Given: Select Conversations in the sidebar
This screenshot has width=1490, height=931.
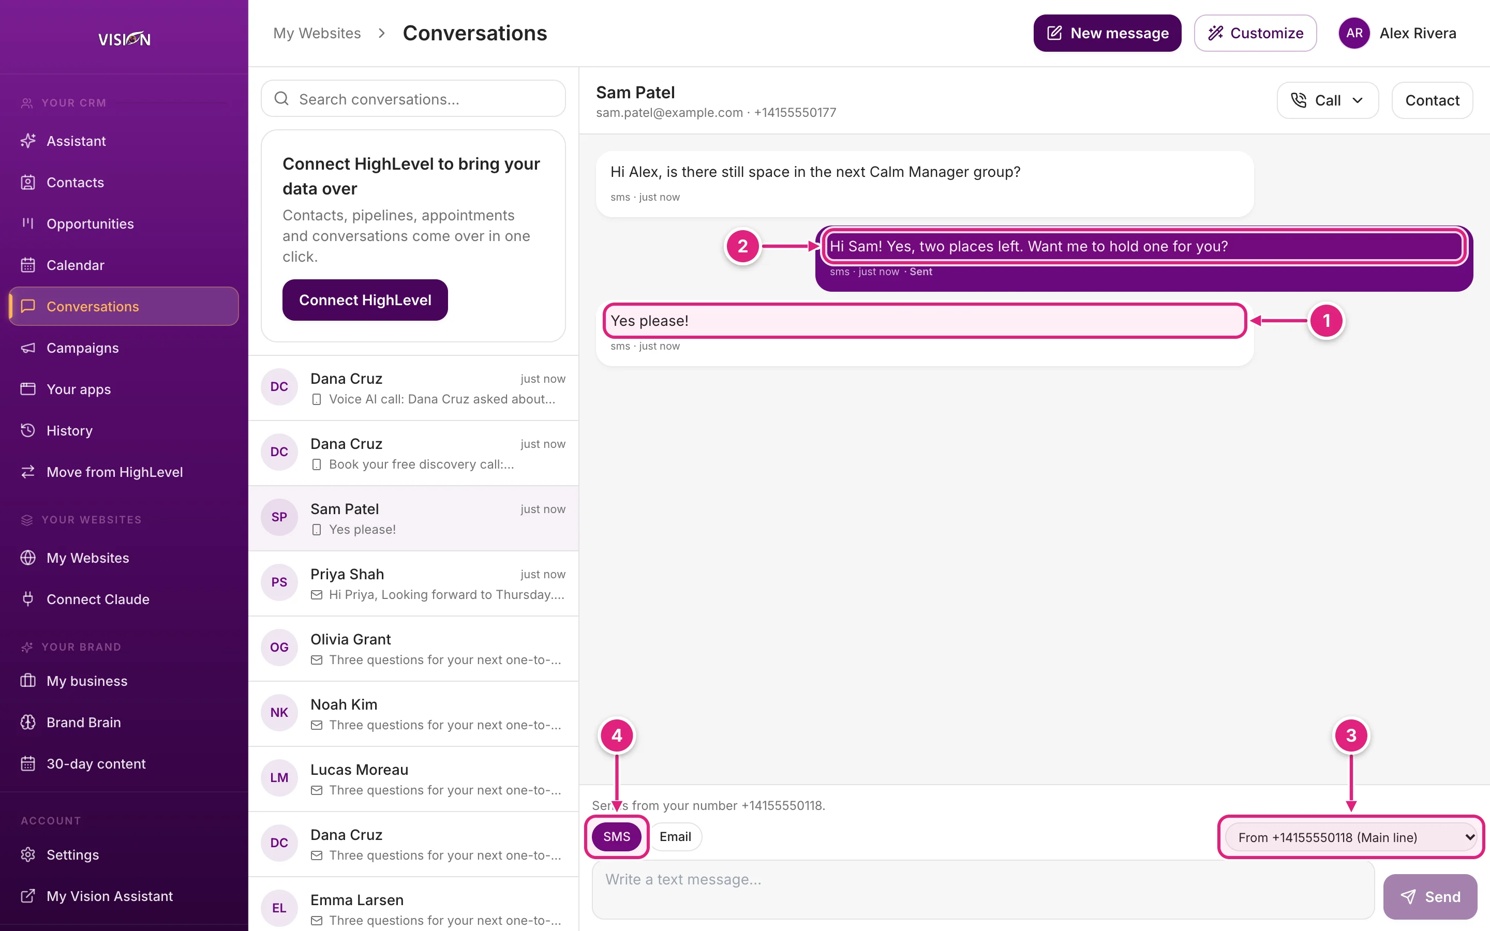Looking at the screenshot, I should (124, 306).
